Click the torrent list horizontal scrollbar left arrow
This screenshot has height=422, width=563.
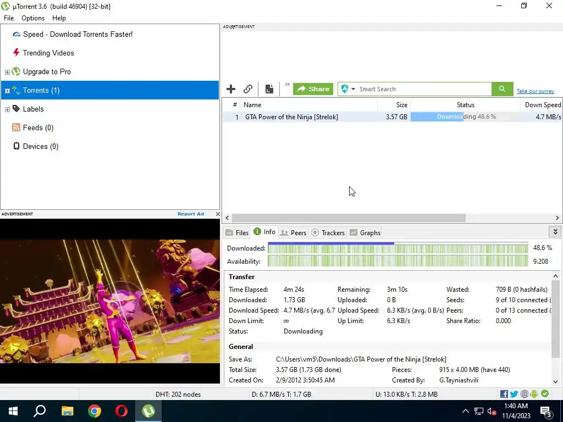click(x=227, y=218)
